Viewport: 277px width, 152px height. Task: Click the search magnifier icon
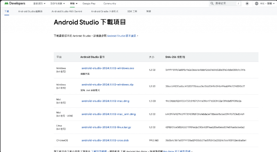point(212,4)
